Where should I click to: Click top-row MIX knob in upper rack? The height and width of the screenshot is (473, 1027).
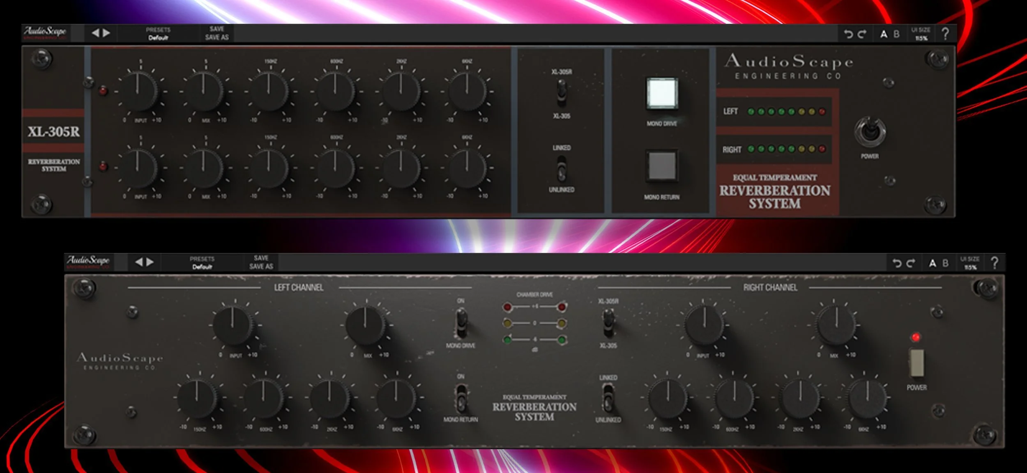point(204,91)
